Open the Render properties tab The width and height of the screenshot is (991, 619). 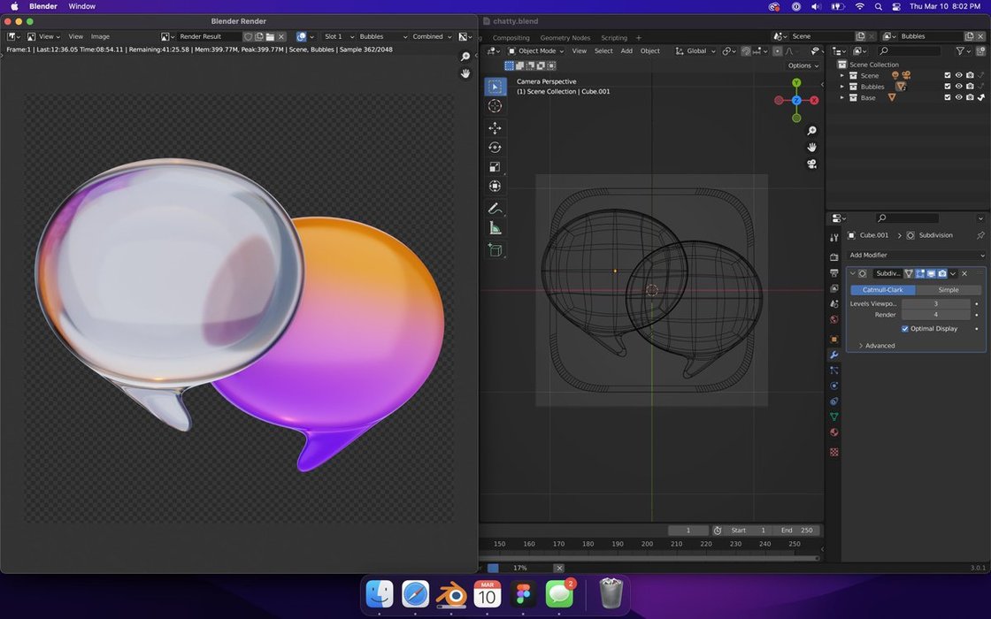click(834, 257)
